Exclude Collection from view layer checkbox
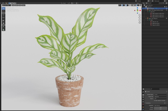The image size is (168, 111). 165,7
